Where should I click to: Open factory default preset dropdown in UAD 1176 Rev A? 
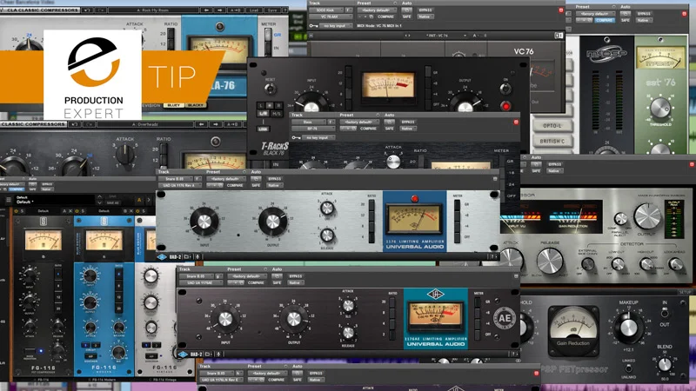pyautogui.click(x=225, y=179)
